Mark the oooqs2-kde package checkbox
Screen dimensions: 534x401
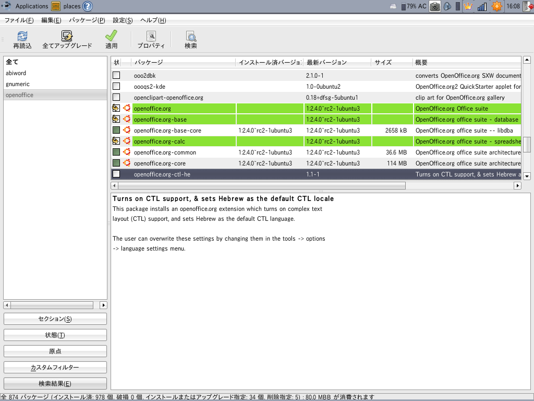116,86
